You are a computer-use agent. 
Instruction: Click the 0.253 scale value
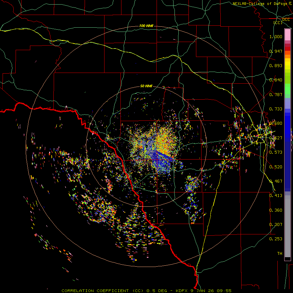click(276, 239)
